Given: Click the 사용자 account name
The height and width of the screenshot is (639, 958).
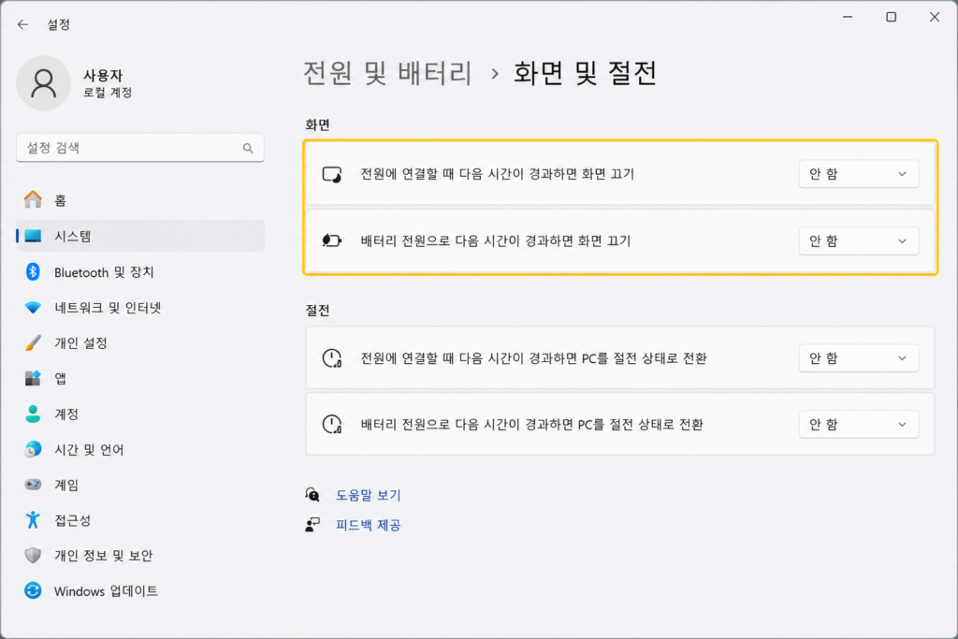Looking at the screenshot, I should 103,75.
